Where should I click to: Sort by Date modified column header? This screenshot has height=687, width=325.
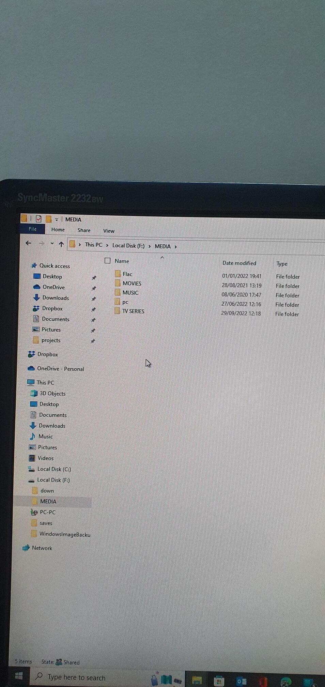click(x=239, y=263)
